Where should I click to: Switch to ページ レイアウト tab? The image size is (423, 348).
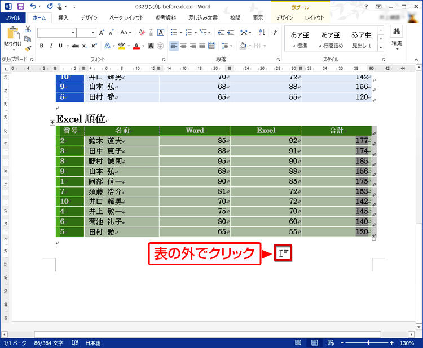pyautogui.click(x=126, y=18)
